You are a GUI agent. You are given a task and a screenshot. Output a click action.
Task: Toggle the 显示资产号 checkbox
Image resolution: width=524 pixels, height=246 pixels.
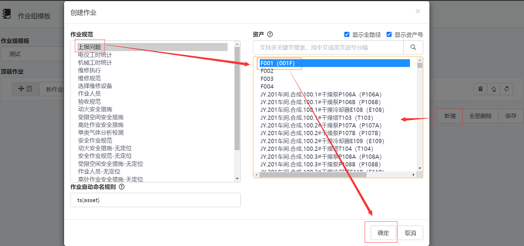(x=389, y=34)
